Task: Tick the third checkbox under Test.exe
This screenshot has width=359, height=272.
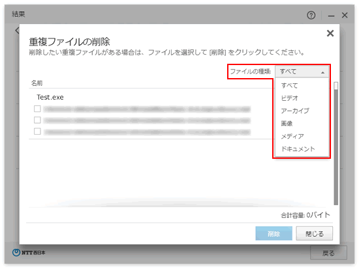Action: click(37, 131)
